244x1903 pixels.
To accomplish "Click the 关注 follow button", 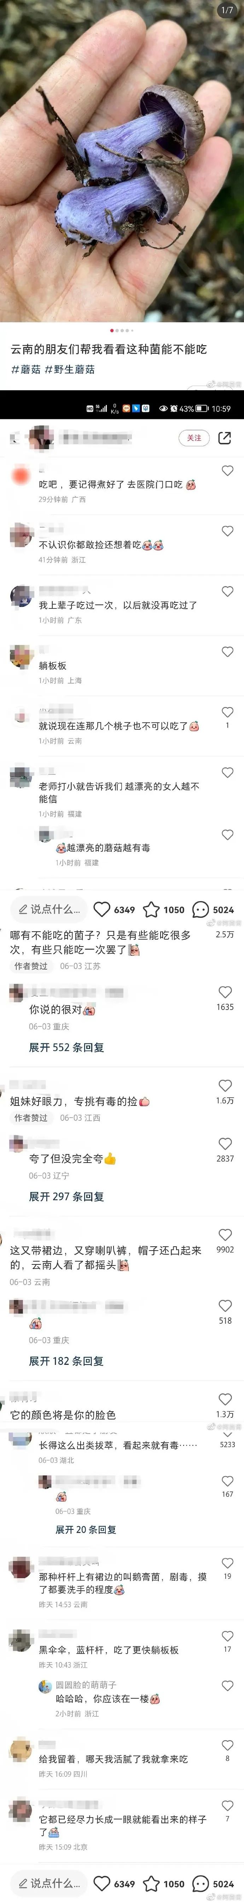I will tap(194, 438).
